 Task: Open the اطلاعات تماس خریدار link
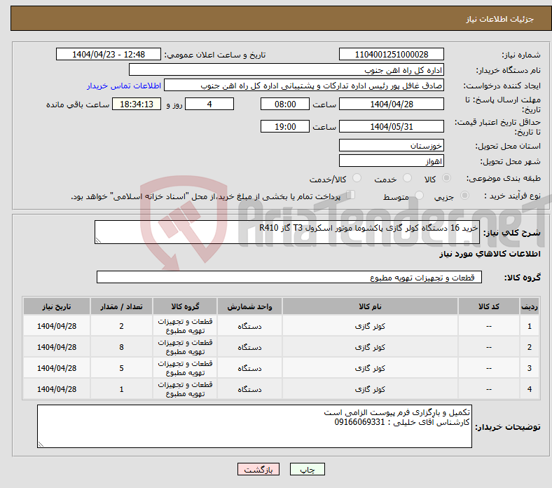tap(124, 86)
